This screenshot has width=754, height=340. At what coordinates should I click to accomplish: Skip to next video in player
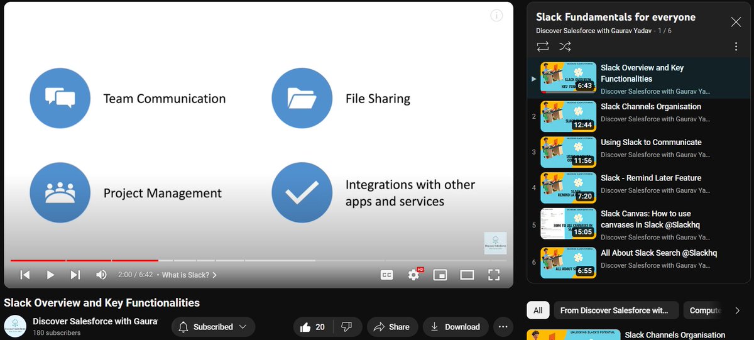coord(75,275)
